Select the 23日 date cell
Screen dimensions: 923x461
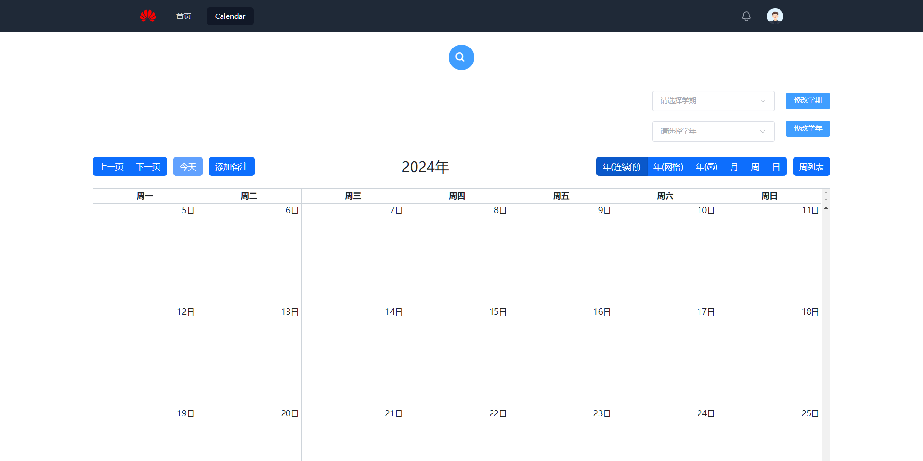coord(561,433)
